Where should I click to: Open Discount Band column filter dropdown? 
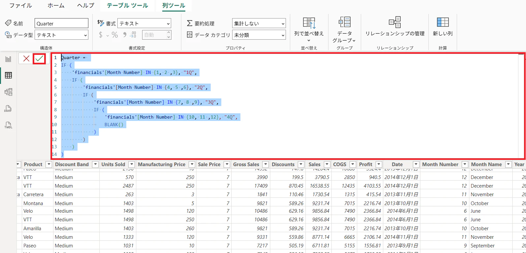point(95,164)
